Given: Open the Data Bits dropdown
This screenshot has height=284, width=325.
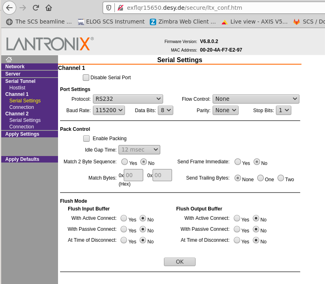Looking at the screenshot, I should (166, 110).
